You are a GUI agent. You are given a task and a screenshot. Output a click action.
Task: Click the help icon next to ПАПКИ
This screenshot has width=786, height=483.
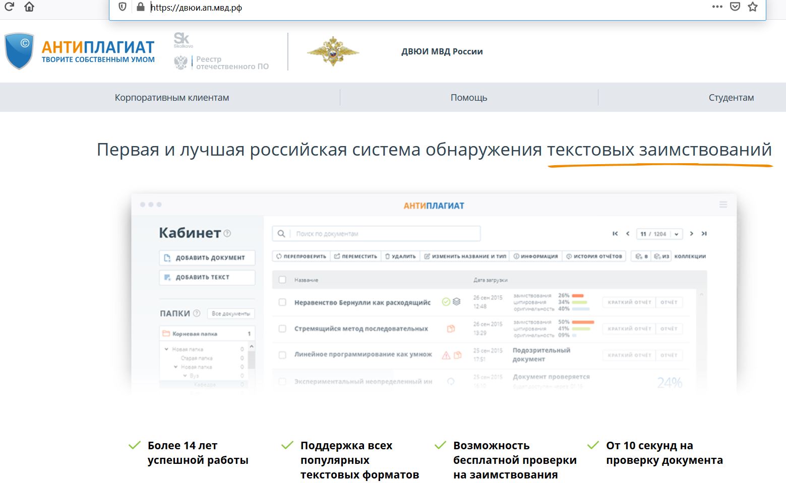click(197, 313)
